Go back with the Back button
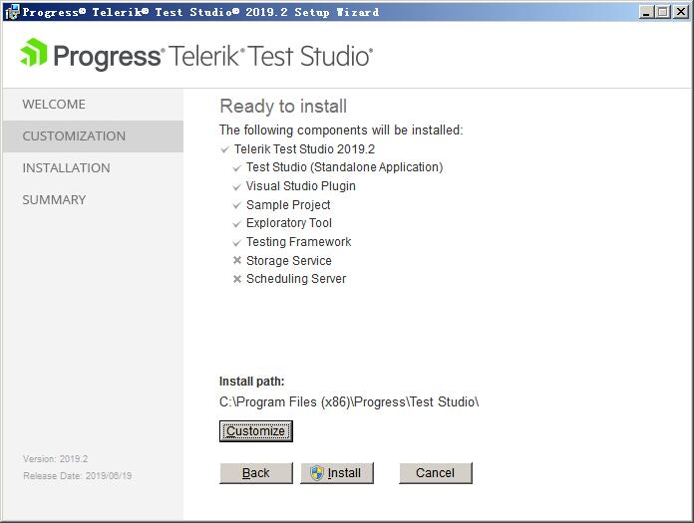Image resolution: width=694 pixels, height=523 pixels. point(256,473)
